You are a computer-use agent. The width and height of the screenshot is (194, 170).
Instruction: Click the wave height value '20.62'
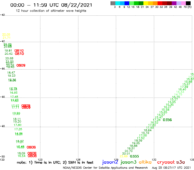[9, 54]
